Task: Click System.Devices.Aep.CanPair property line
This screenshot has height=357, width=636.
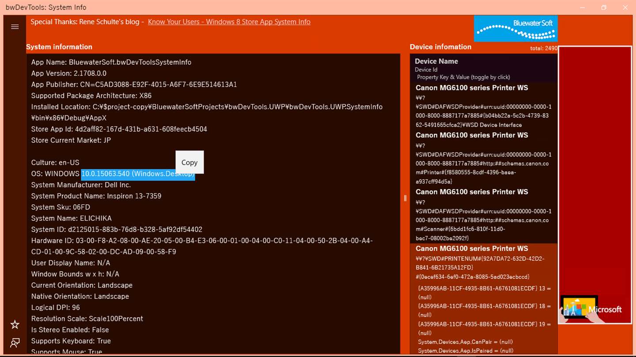Action: (466, 342)
